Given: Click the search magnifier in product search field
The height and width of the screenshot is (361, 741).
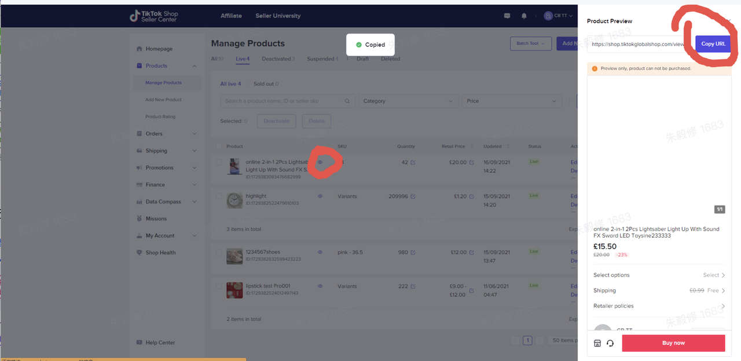Looking at the screenshot, I should coord(347,100).
